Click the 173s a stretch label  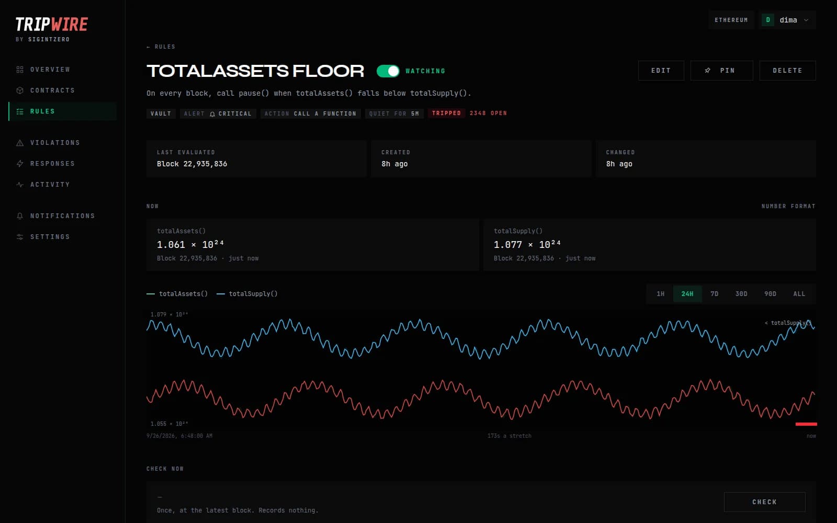click(x=509, y=436)
